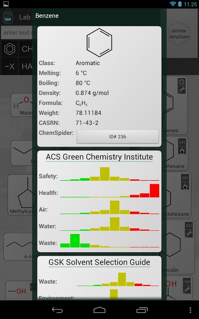Viewport: 199px width, 319px height.
Task: Select the -X halogen filter button
Action: [10, 66]
